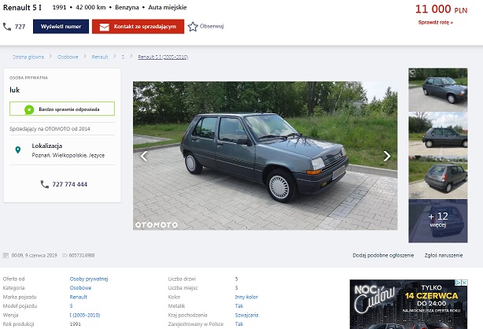Click the price 11 000 PLN
The width and height of the screenshot is (483, 329).
pos(441,9)
